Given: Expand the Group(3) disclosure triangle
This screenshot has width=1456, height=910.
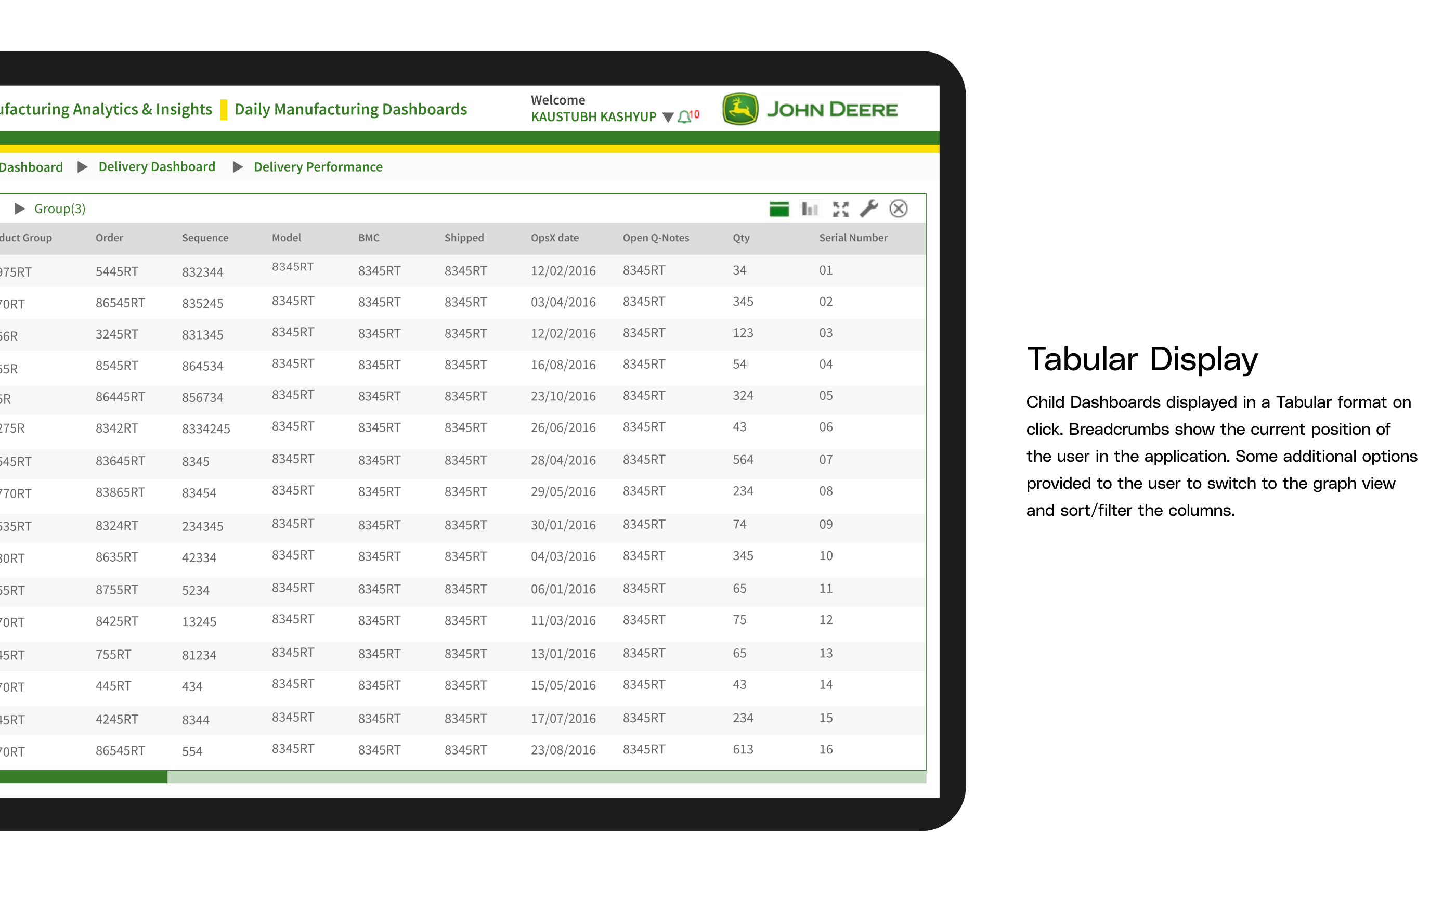Looking at the screenshot, I should click(x=20, y=209).
